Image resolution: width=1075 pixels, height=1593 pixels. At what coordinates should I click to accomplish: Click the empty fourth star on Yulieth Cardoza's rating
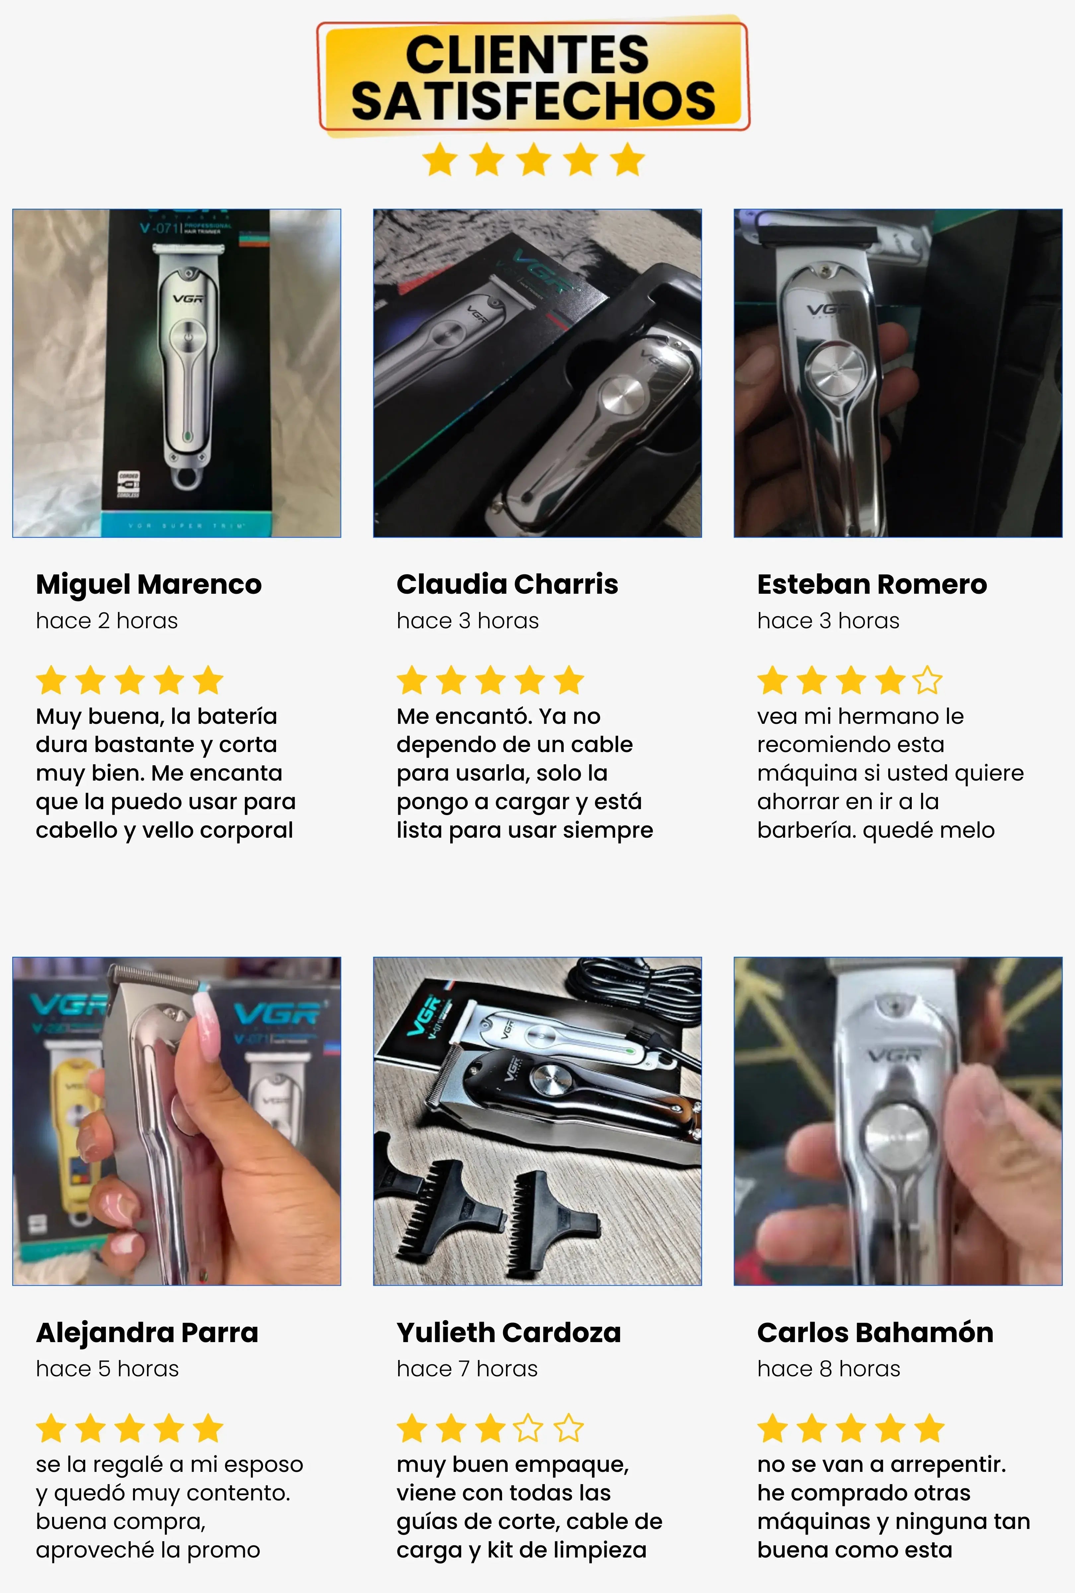(529, 1428)
